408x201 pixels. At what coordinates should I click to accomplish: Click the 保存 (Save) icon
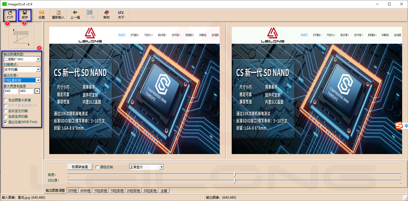[25, 15]
